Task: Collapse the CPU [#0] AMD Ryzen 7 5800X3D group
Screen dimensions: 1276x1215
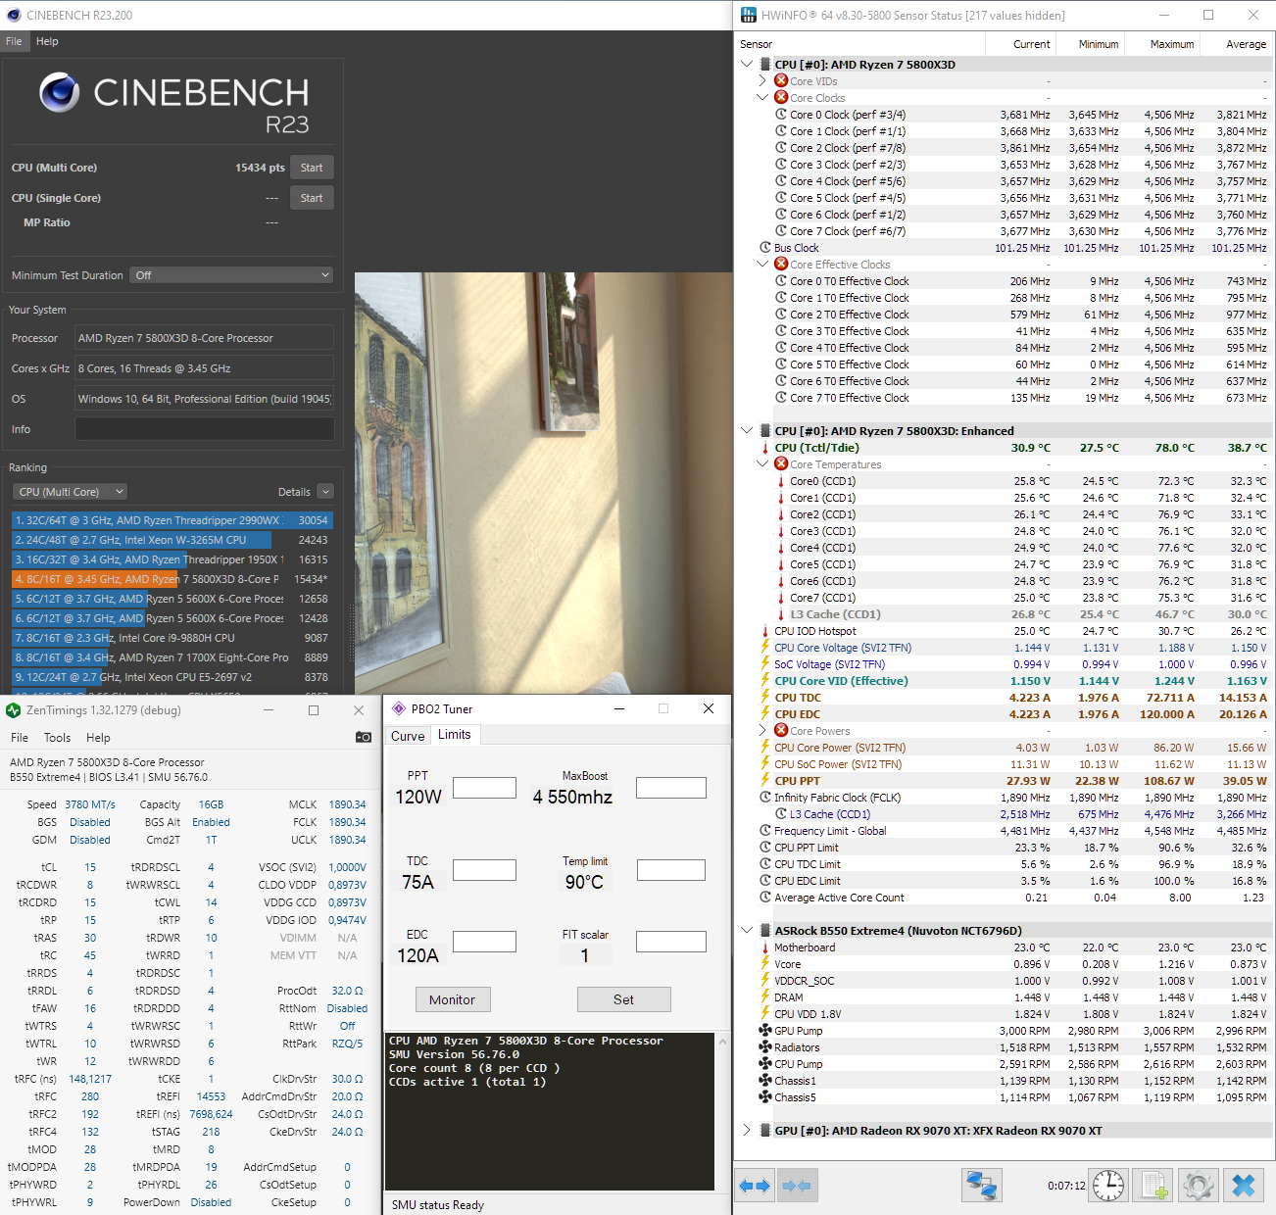Action: click(747, 65)
